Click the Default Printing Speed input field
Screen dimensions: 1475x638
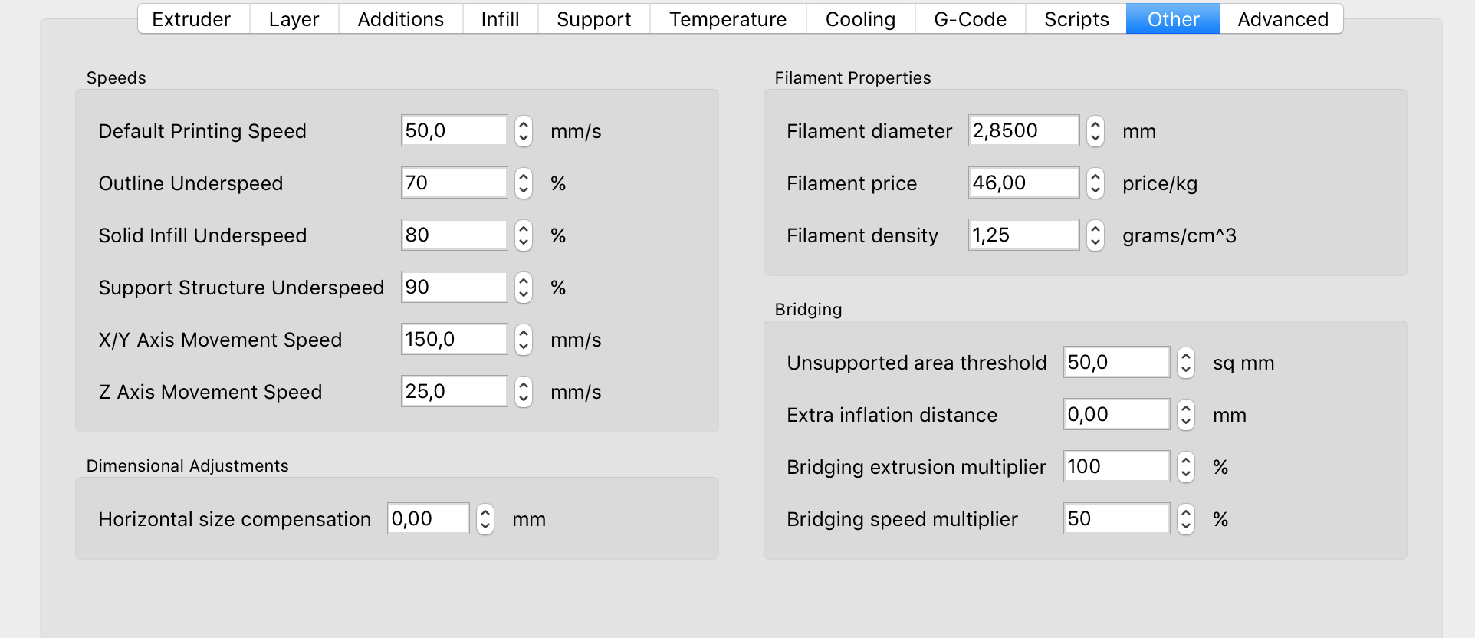(x=454, y=131)
